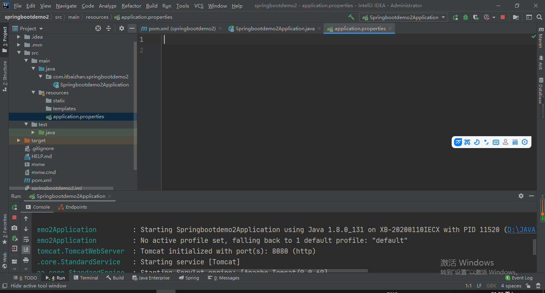
Task: Change the GBK file encoding
Action: click(492, 286)
